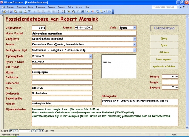Screen dimensions: 189x137
Task: Click the empty Lengte field
Action: tap(170, 82)
